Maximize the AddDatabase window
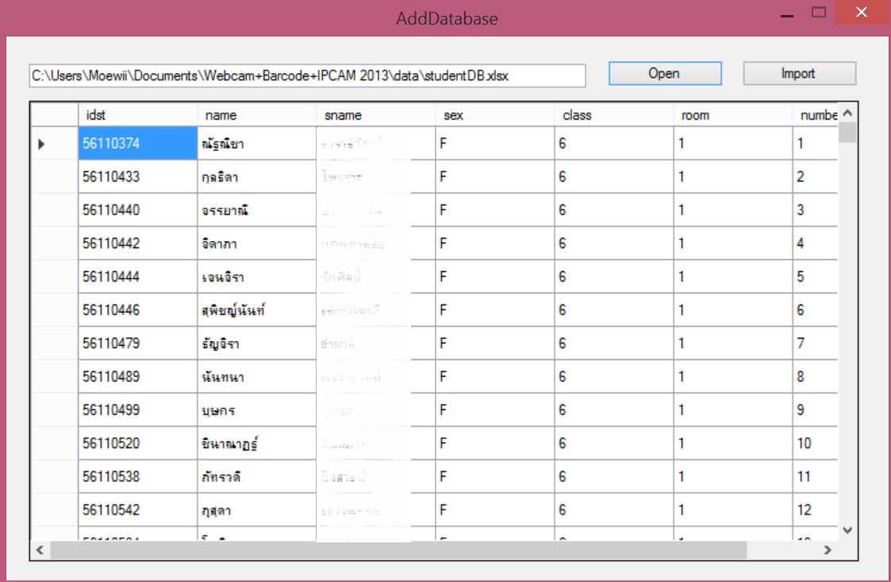Screen dimensions: 891x582 coord(819,13)
